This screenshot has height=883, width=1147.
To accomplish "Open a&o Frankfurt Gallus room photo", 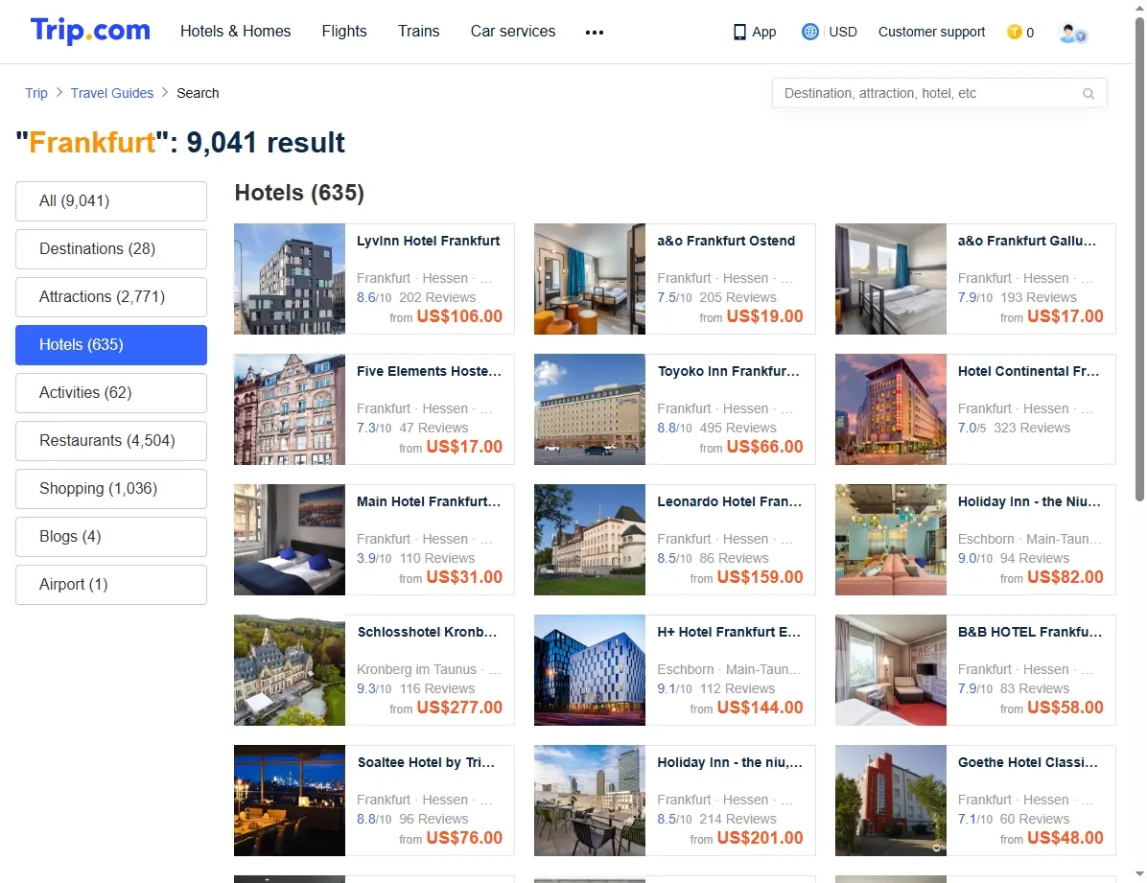I will click(x=891, y=279).
